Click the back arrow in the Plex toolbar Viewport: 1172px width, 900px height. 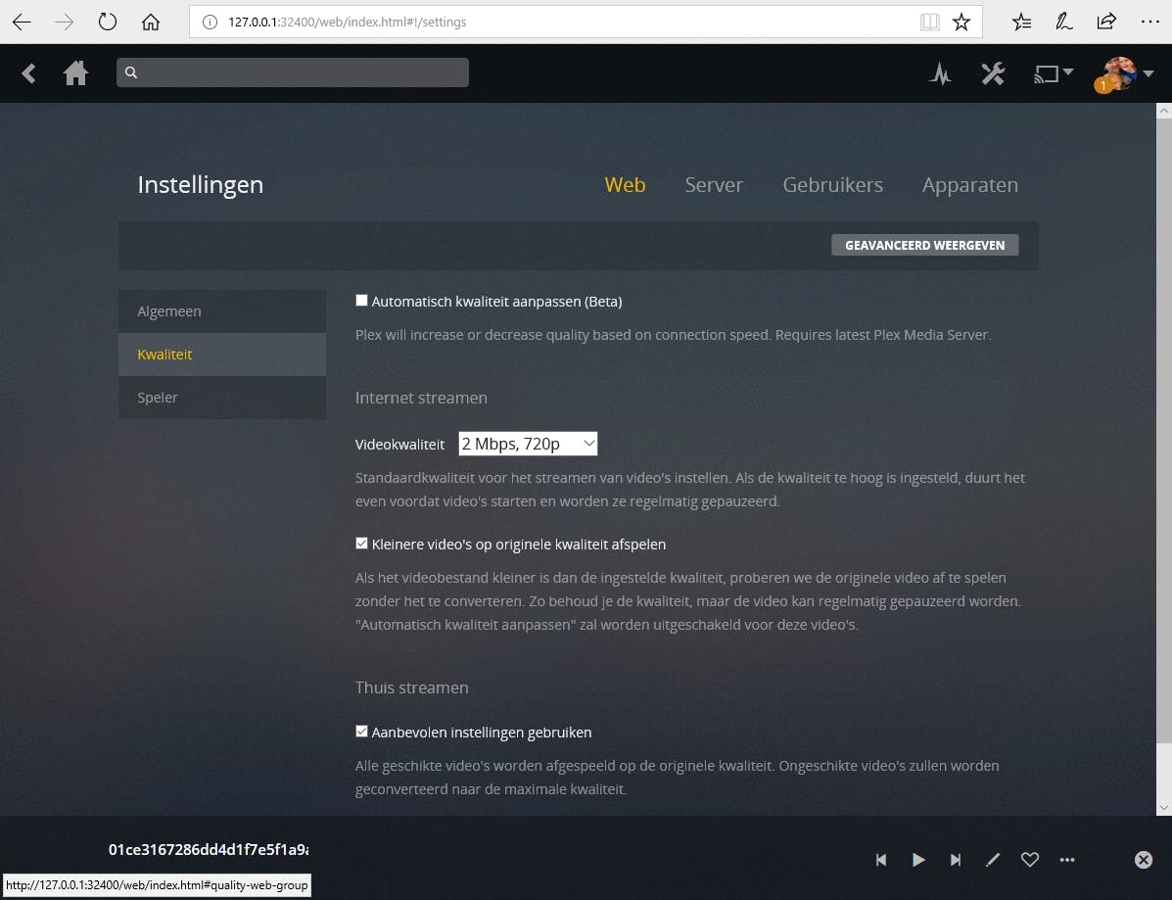[28, 72]
